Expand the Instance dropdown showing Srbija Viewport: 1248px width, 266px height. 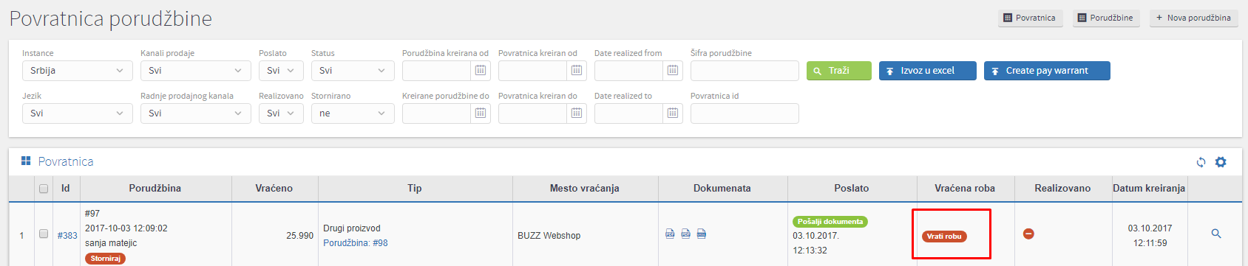(x=78, y=71)
